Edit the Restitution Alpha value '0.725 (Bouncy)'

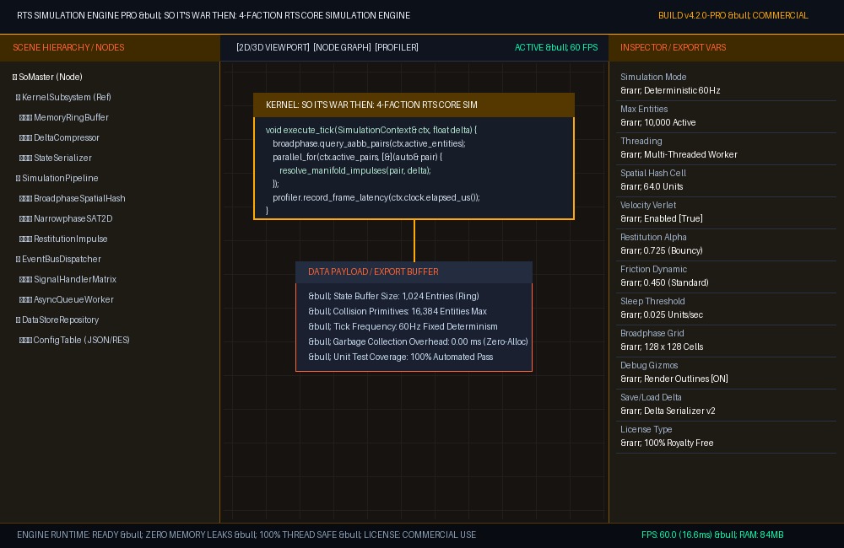(662, 250)
